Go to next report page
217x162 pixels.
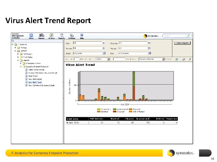click(x=86, y=59)
